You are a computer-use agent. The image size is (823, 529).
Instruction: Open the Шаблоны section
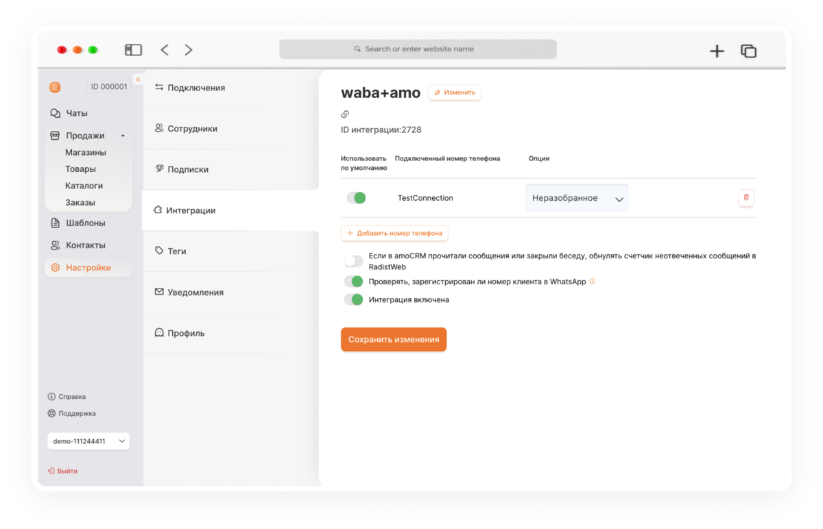pyautogui.click(x=86, y=223)
